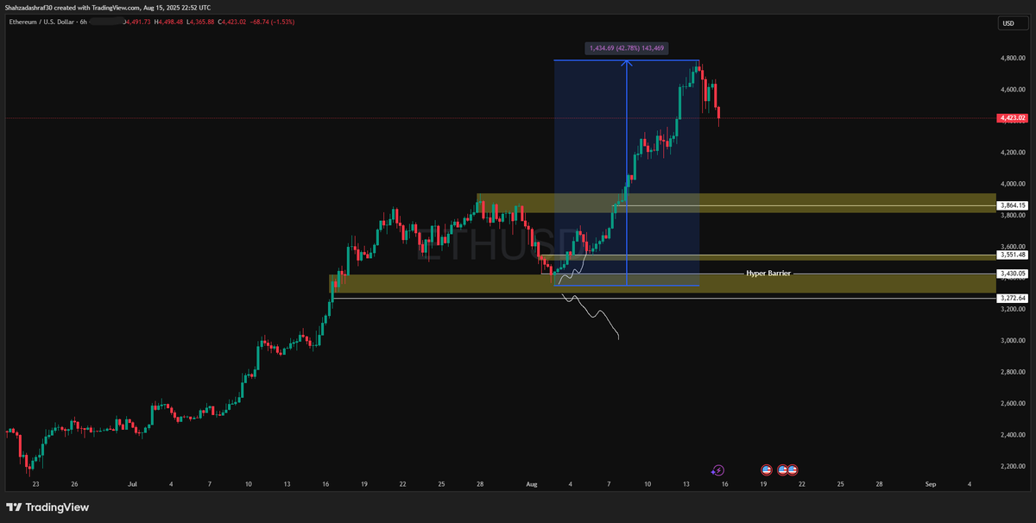Screen dimensions: 1036x523
Task: Click the red current price tag 4,423.02 on the axis
Action: point(1011,117)
